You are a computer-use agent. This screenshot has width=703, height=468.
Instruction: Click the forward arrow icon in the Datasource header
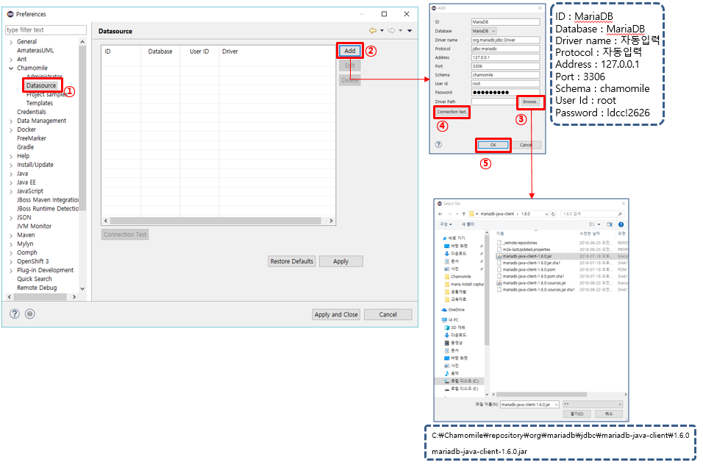[x=391, y=31]
